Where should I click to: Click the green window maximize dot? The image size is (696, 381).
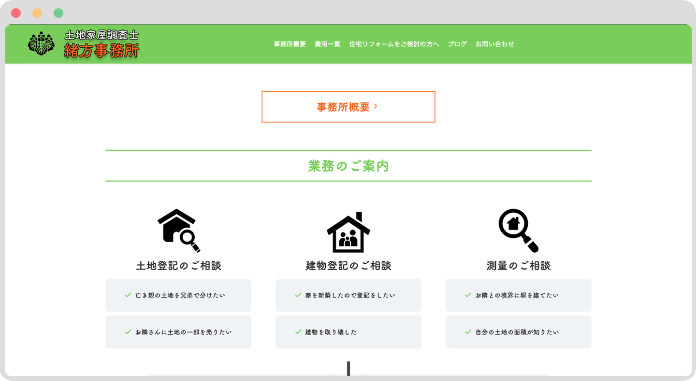click(x=58, y=13)
